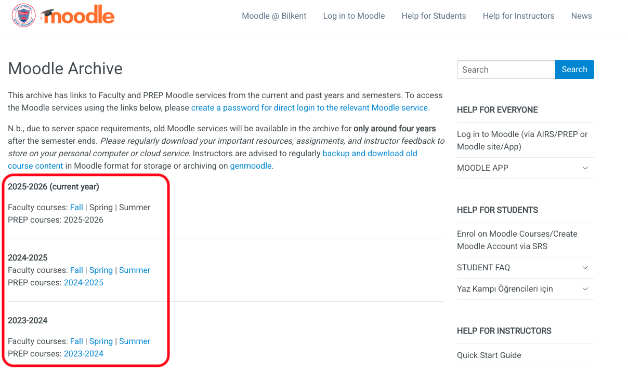
Task: Click the HELP FOR EVERYONE heading
Action: 498,110
